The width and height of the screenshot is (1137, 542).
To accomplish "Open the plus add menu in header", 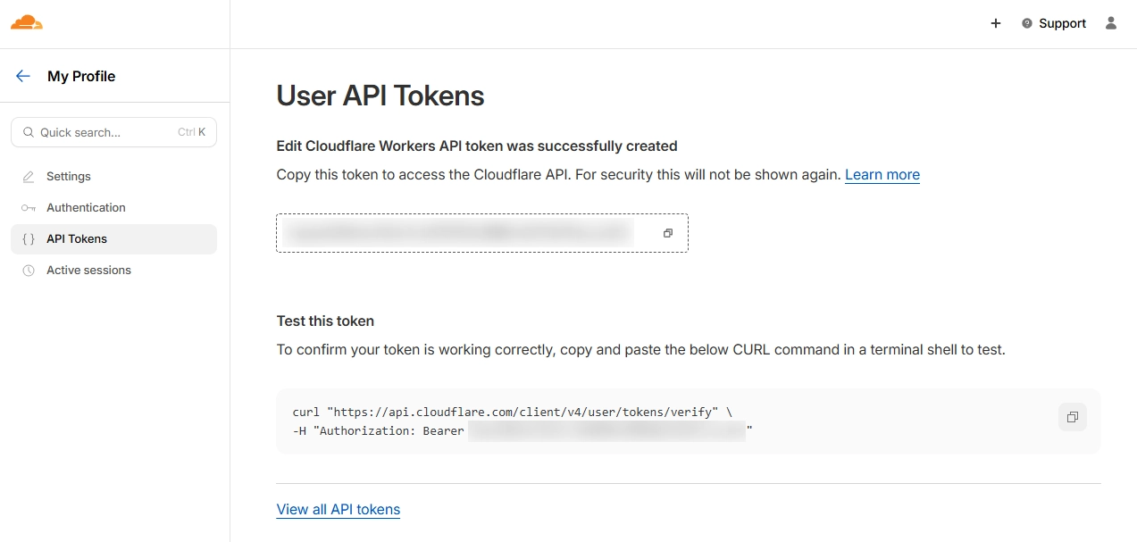I will [x=996, y=23].
